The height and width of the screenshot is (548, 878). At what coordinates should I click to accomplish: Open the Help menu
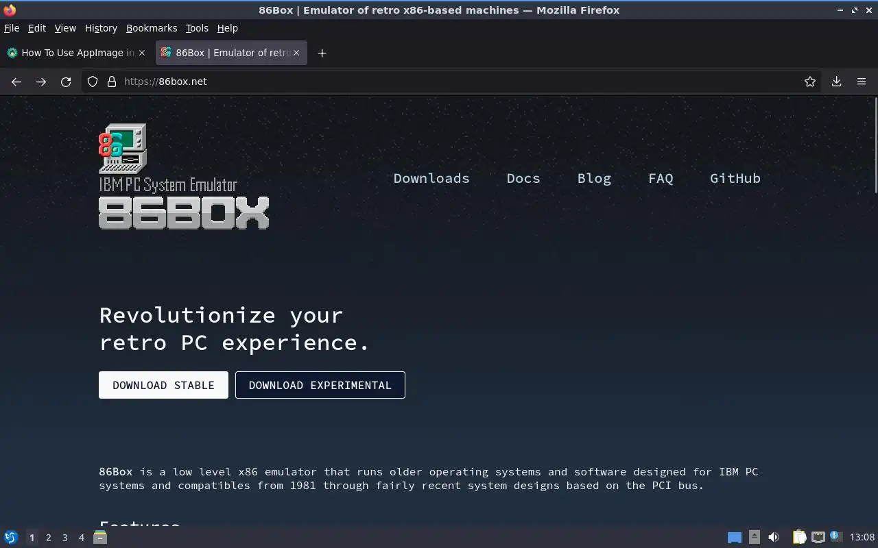[228, 28]
